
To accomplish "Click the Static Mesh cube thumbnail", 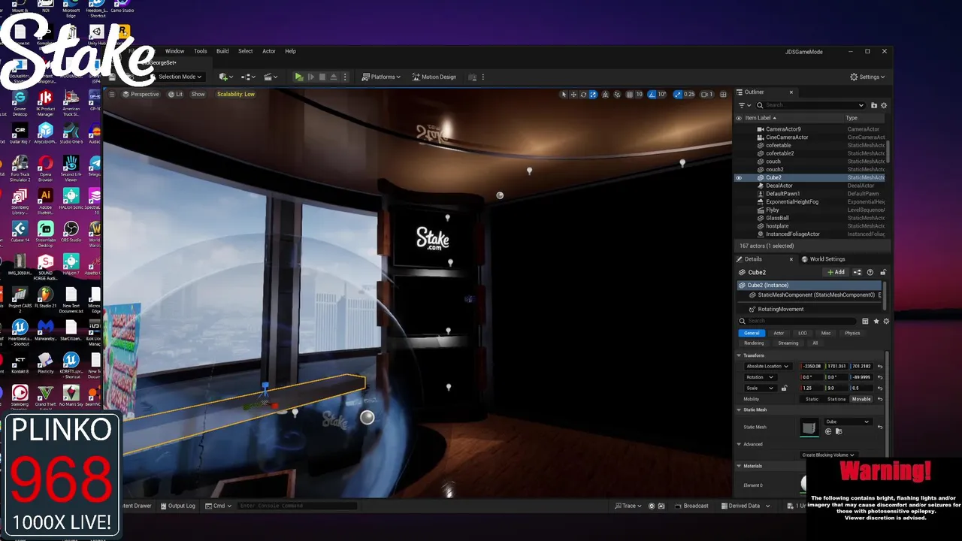I will [x=809, y=428].
